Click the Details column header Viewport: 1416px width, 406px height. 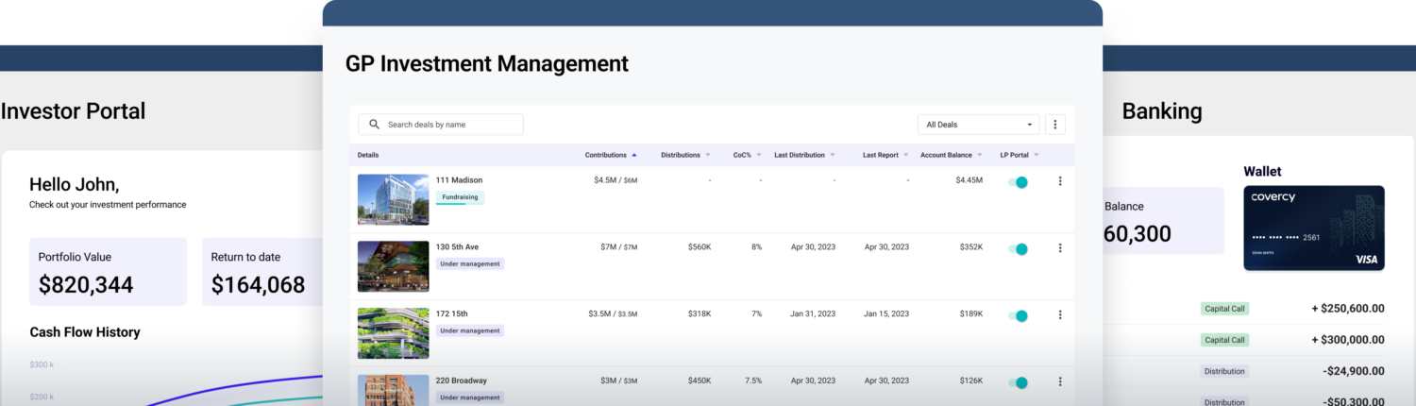tap(368, 155)
